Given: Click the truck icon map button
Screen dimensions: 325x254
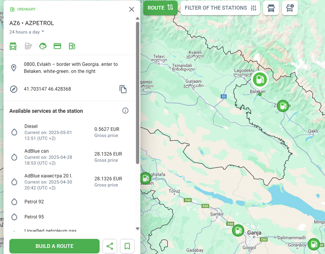Looking at the screenshot, I should (x=271, y=8).
